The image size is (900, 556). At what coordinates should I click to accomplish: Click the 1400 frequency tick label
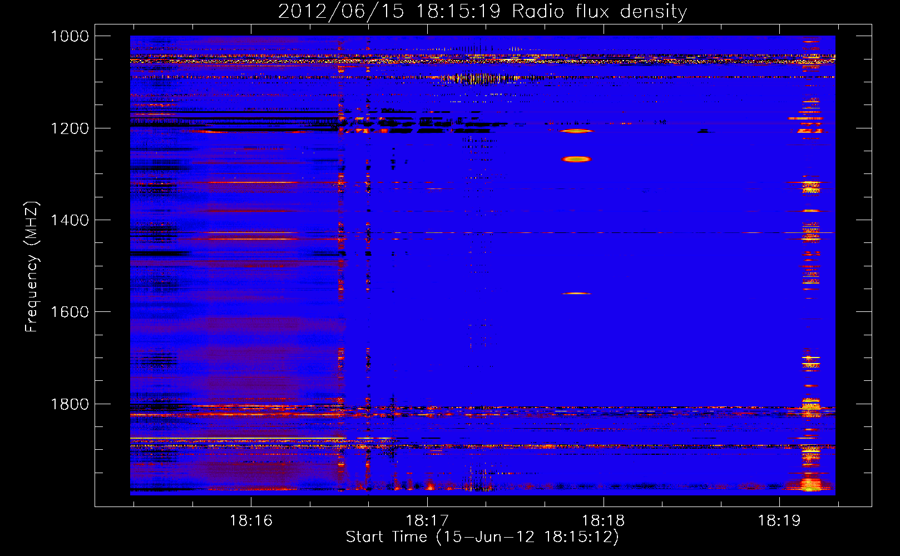(x=70, y=220)
